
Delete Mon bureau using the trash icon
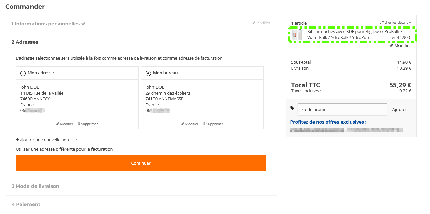[x=204, y=124]
